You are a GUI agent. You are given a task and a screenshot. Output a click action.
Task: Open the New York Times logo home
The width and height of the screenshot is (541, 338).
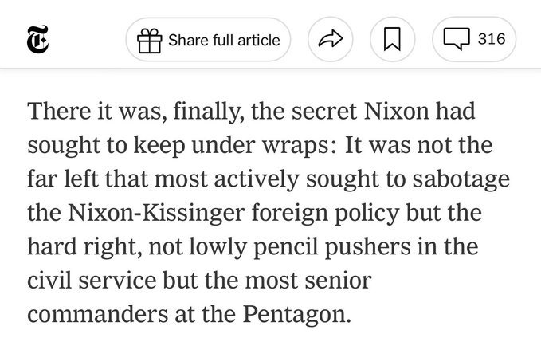(37, 40)
